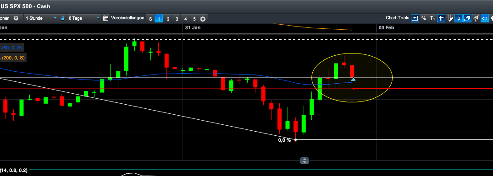Click the 0,0 % Fibonacci label
This screenshot has width=493, height=176.
pyautogui.click(x=284, y=140)
